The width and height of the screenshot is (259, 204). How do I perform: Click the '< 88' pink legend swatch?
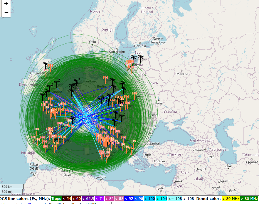point(119,198)
